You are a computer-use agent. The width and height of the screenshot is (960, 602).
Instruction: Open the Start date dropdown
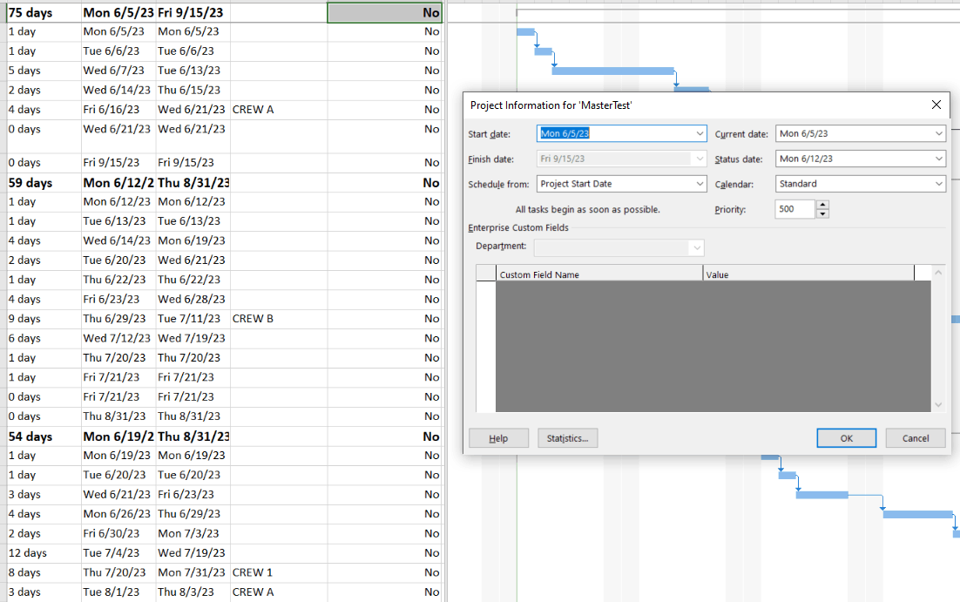[699, 133]
